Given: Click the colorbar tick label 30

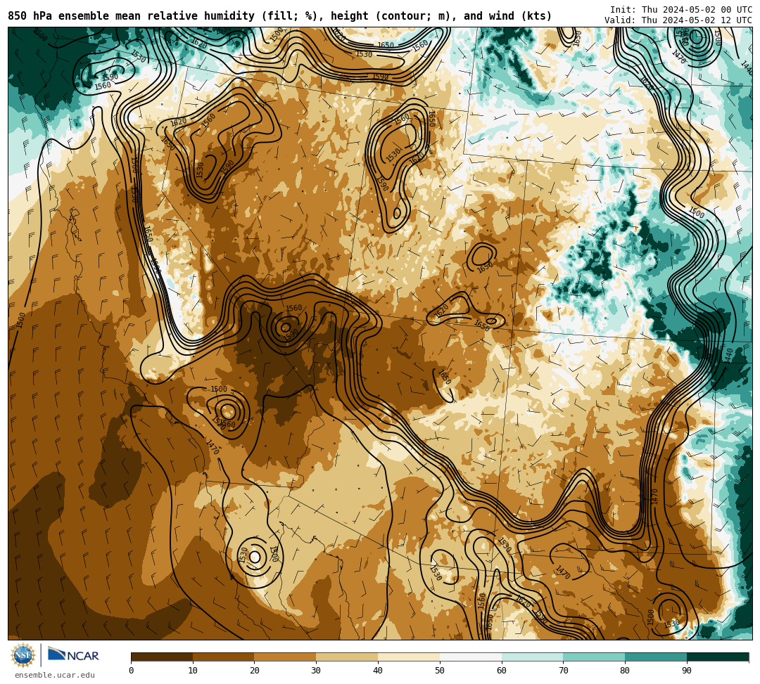Looking at the screenshot, I should coord(316,671).
